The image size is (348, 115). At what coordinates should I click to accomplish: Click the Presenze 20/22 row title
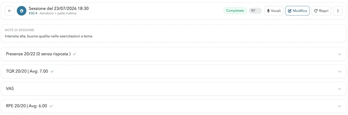click(x=38, y=54)
